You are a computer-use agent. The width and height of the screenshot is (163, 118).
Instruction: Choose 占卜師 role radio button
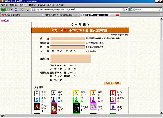coord(75,69)
